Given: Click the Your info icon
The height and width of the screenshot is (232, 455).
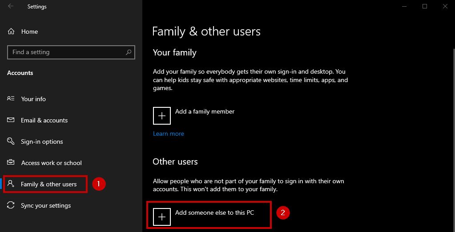Looking at the screenshot, I should (11, 99).
